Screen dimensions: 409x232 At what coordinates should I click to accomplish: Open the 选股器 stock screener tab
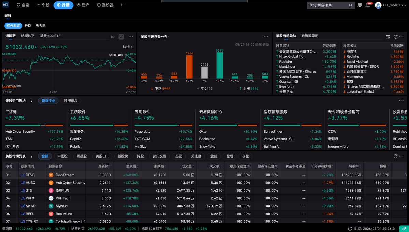click(105, 5)
